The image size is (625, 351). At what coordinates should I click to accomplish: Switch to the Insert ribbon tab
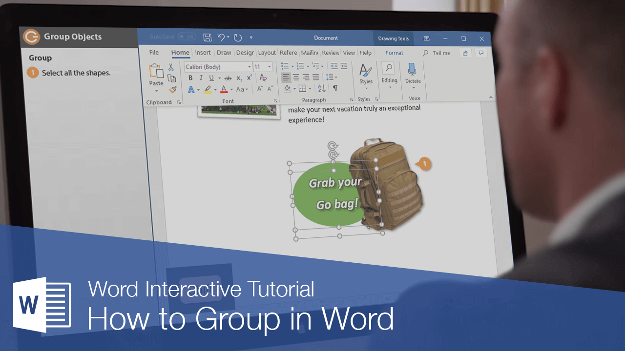(x=203, y=52)
